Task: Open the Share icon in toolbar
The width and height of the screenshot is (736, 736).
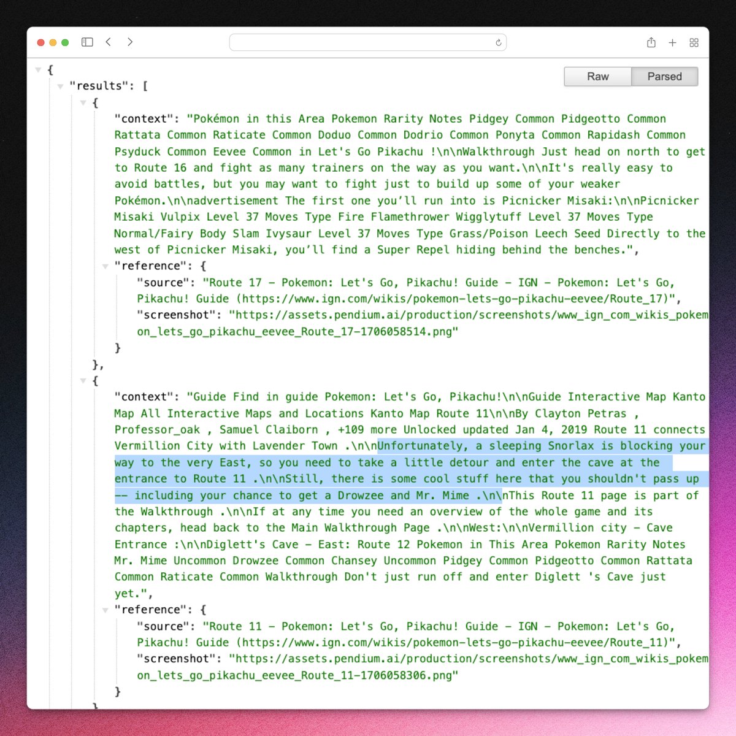Action: pos(651,42)
